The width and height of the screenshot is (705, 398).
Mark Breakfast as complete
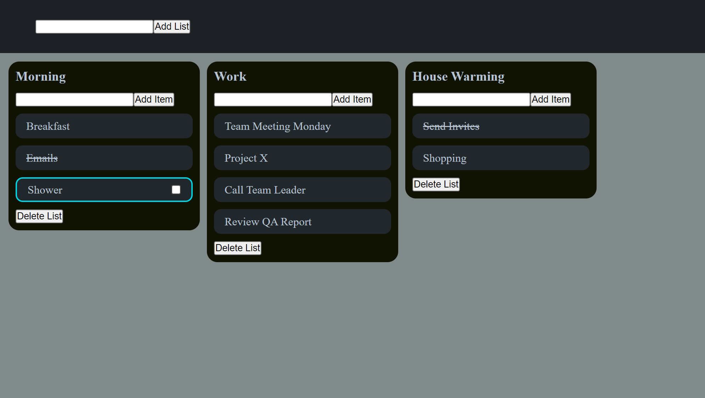(x=103, y=126)
